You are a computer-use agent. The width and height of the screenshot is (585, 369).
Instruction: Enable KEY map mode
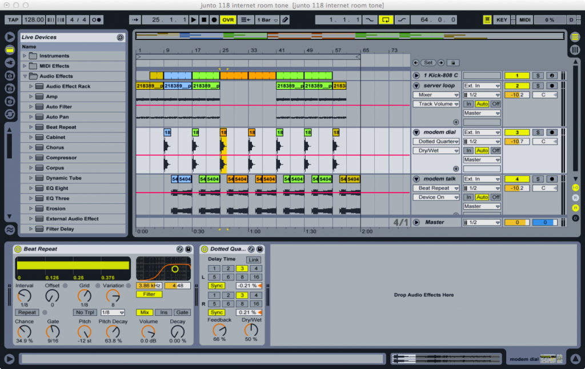pos(502,20)
